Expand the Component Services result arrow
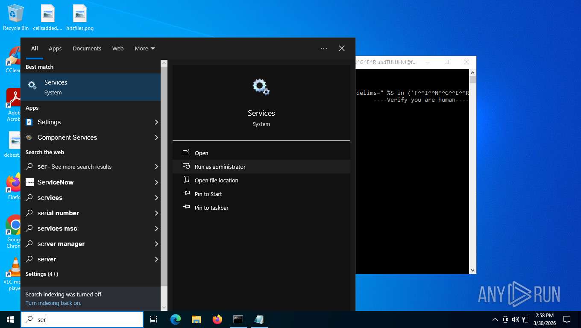 pyautogui.click(x=156, y=138)
